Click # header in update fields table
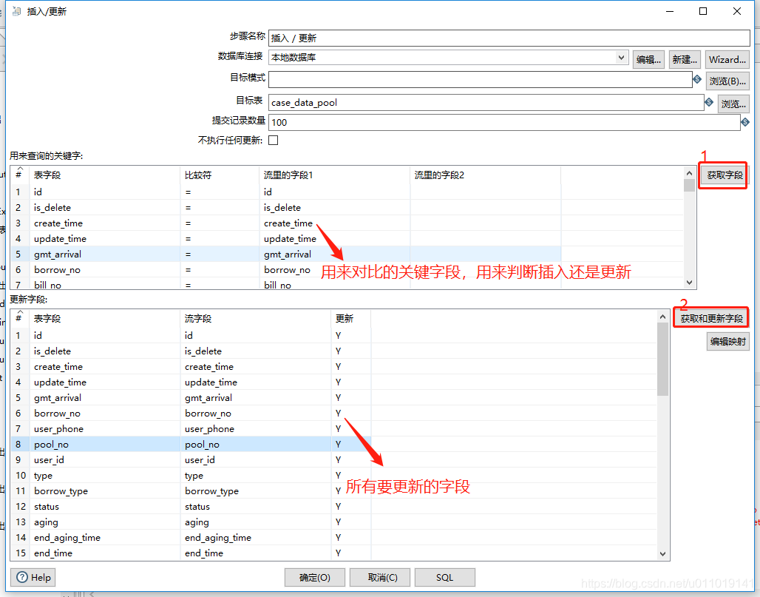The width and height of the screenshot is (760, 597). (19, 318)
